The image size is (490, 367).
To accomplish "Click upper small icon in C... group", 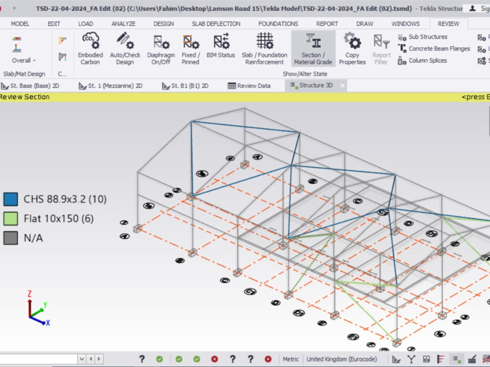I will click(x=63, y=41).
